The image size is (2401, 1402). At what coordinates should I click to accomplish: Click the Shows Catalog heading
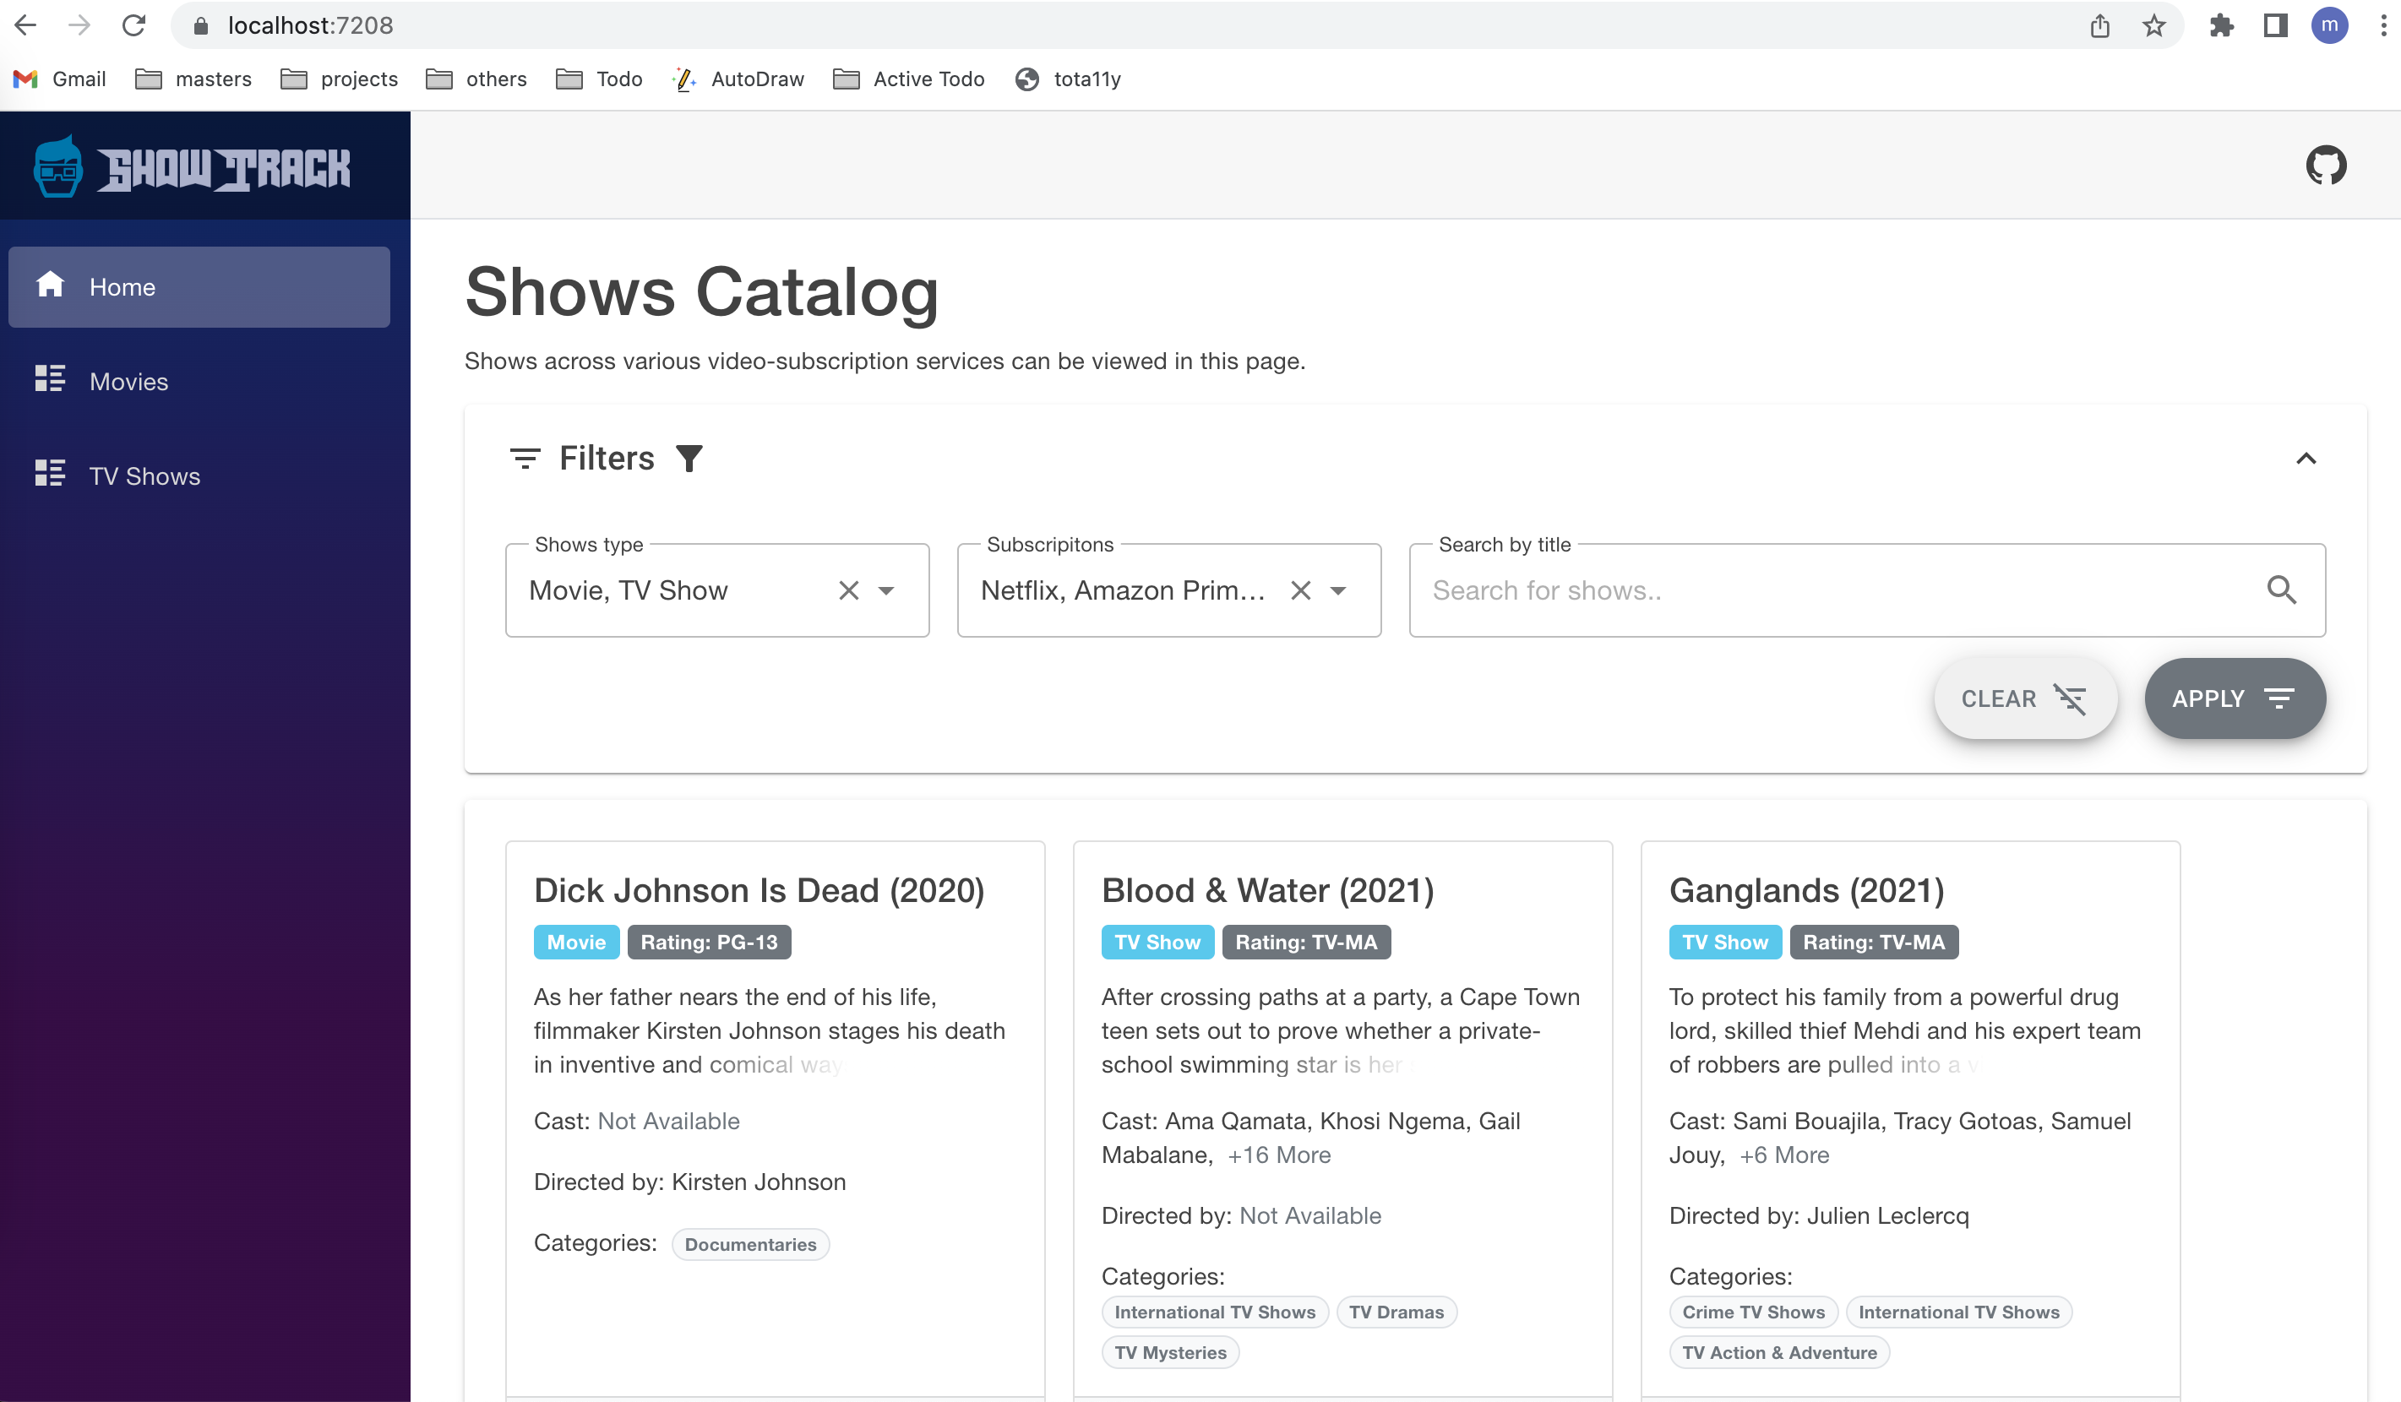pos(702,291)
